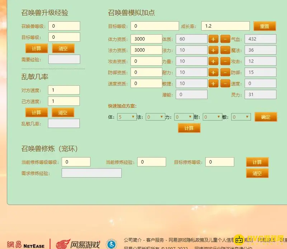Viewport: 287px width, 249px height.
Task: Increase 力量 with its plus button
Action: 213,61
